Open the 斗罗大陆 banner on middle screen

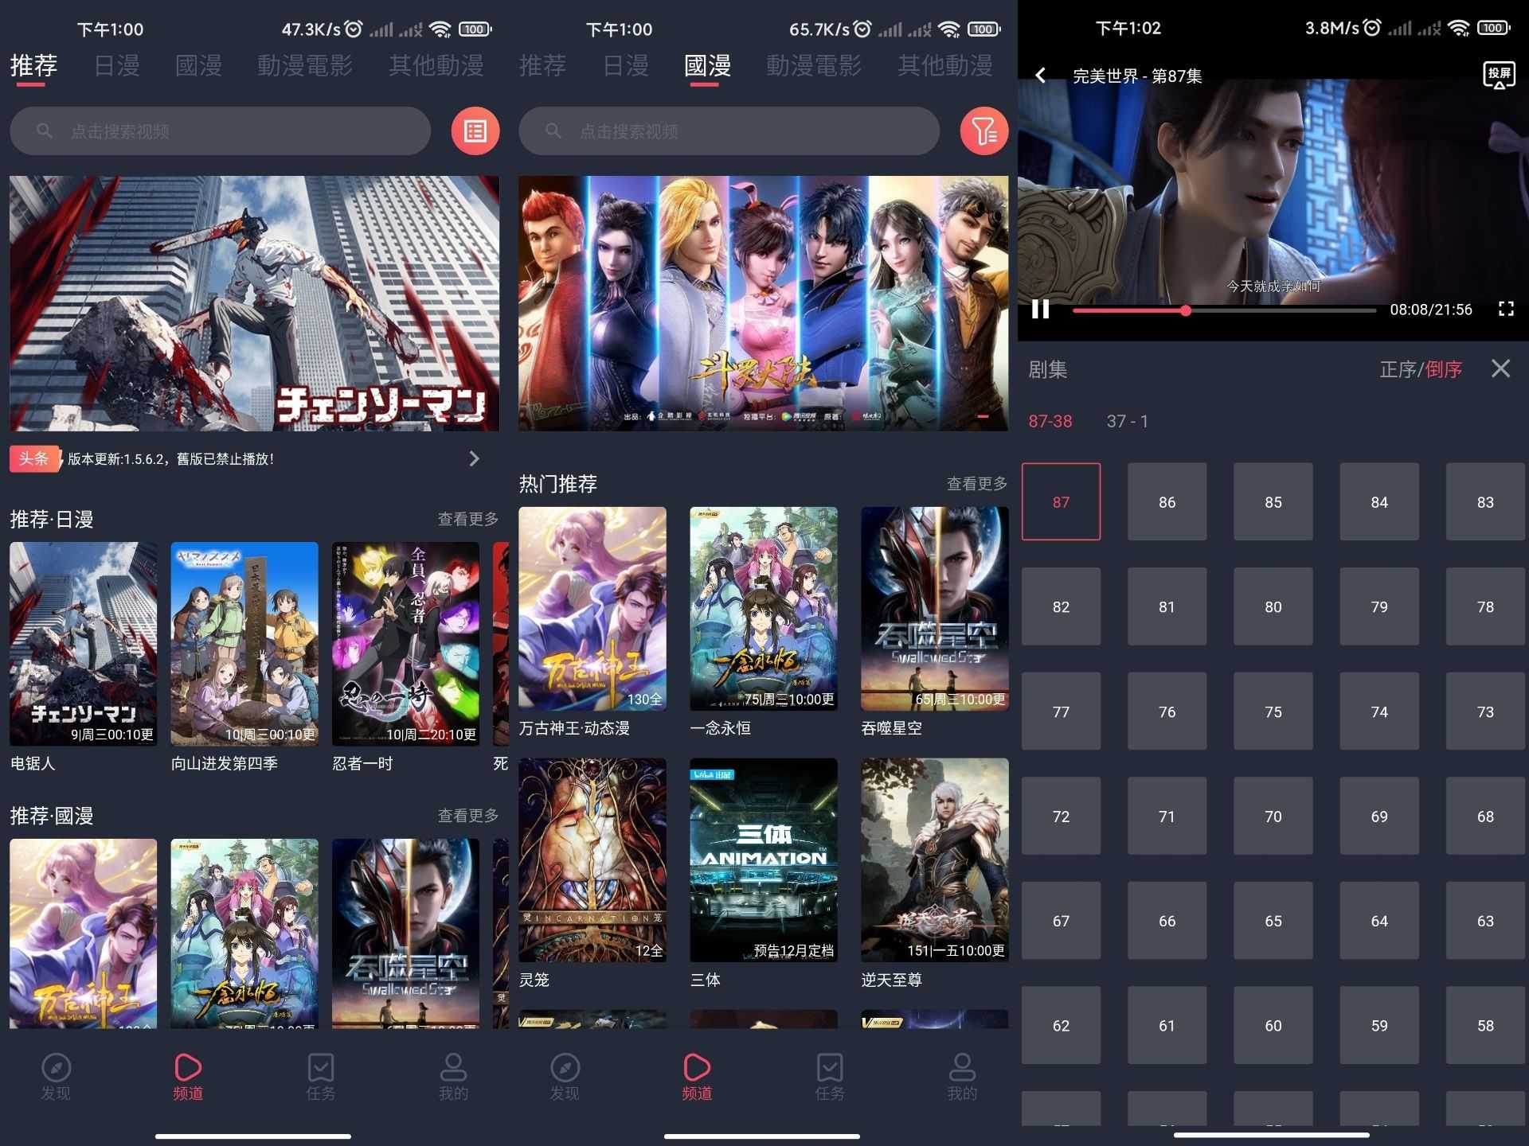tap(763, 303)
